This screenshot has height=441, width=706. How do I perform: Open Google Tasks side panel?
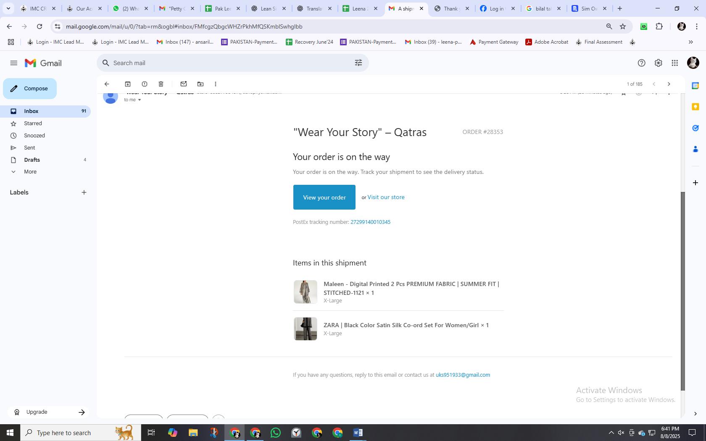point(695,128)
